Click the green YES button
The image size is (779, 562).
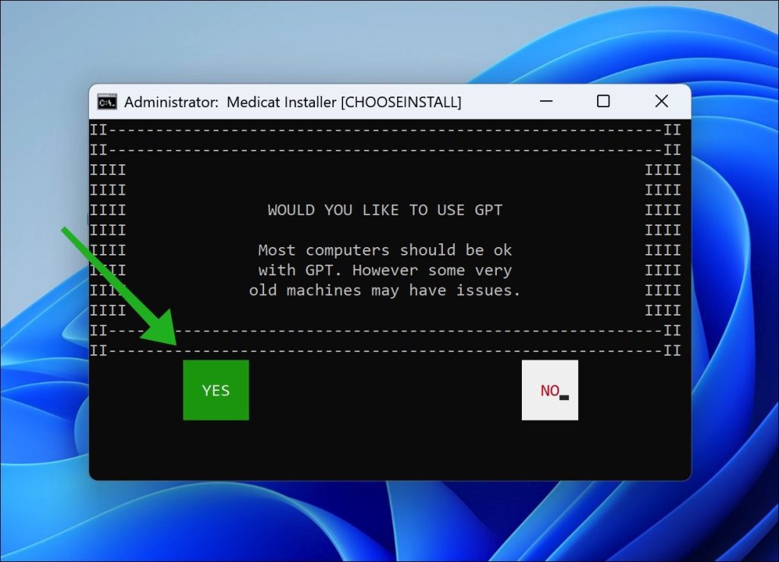click(x=215, y=390)
